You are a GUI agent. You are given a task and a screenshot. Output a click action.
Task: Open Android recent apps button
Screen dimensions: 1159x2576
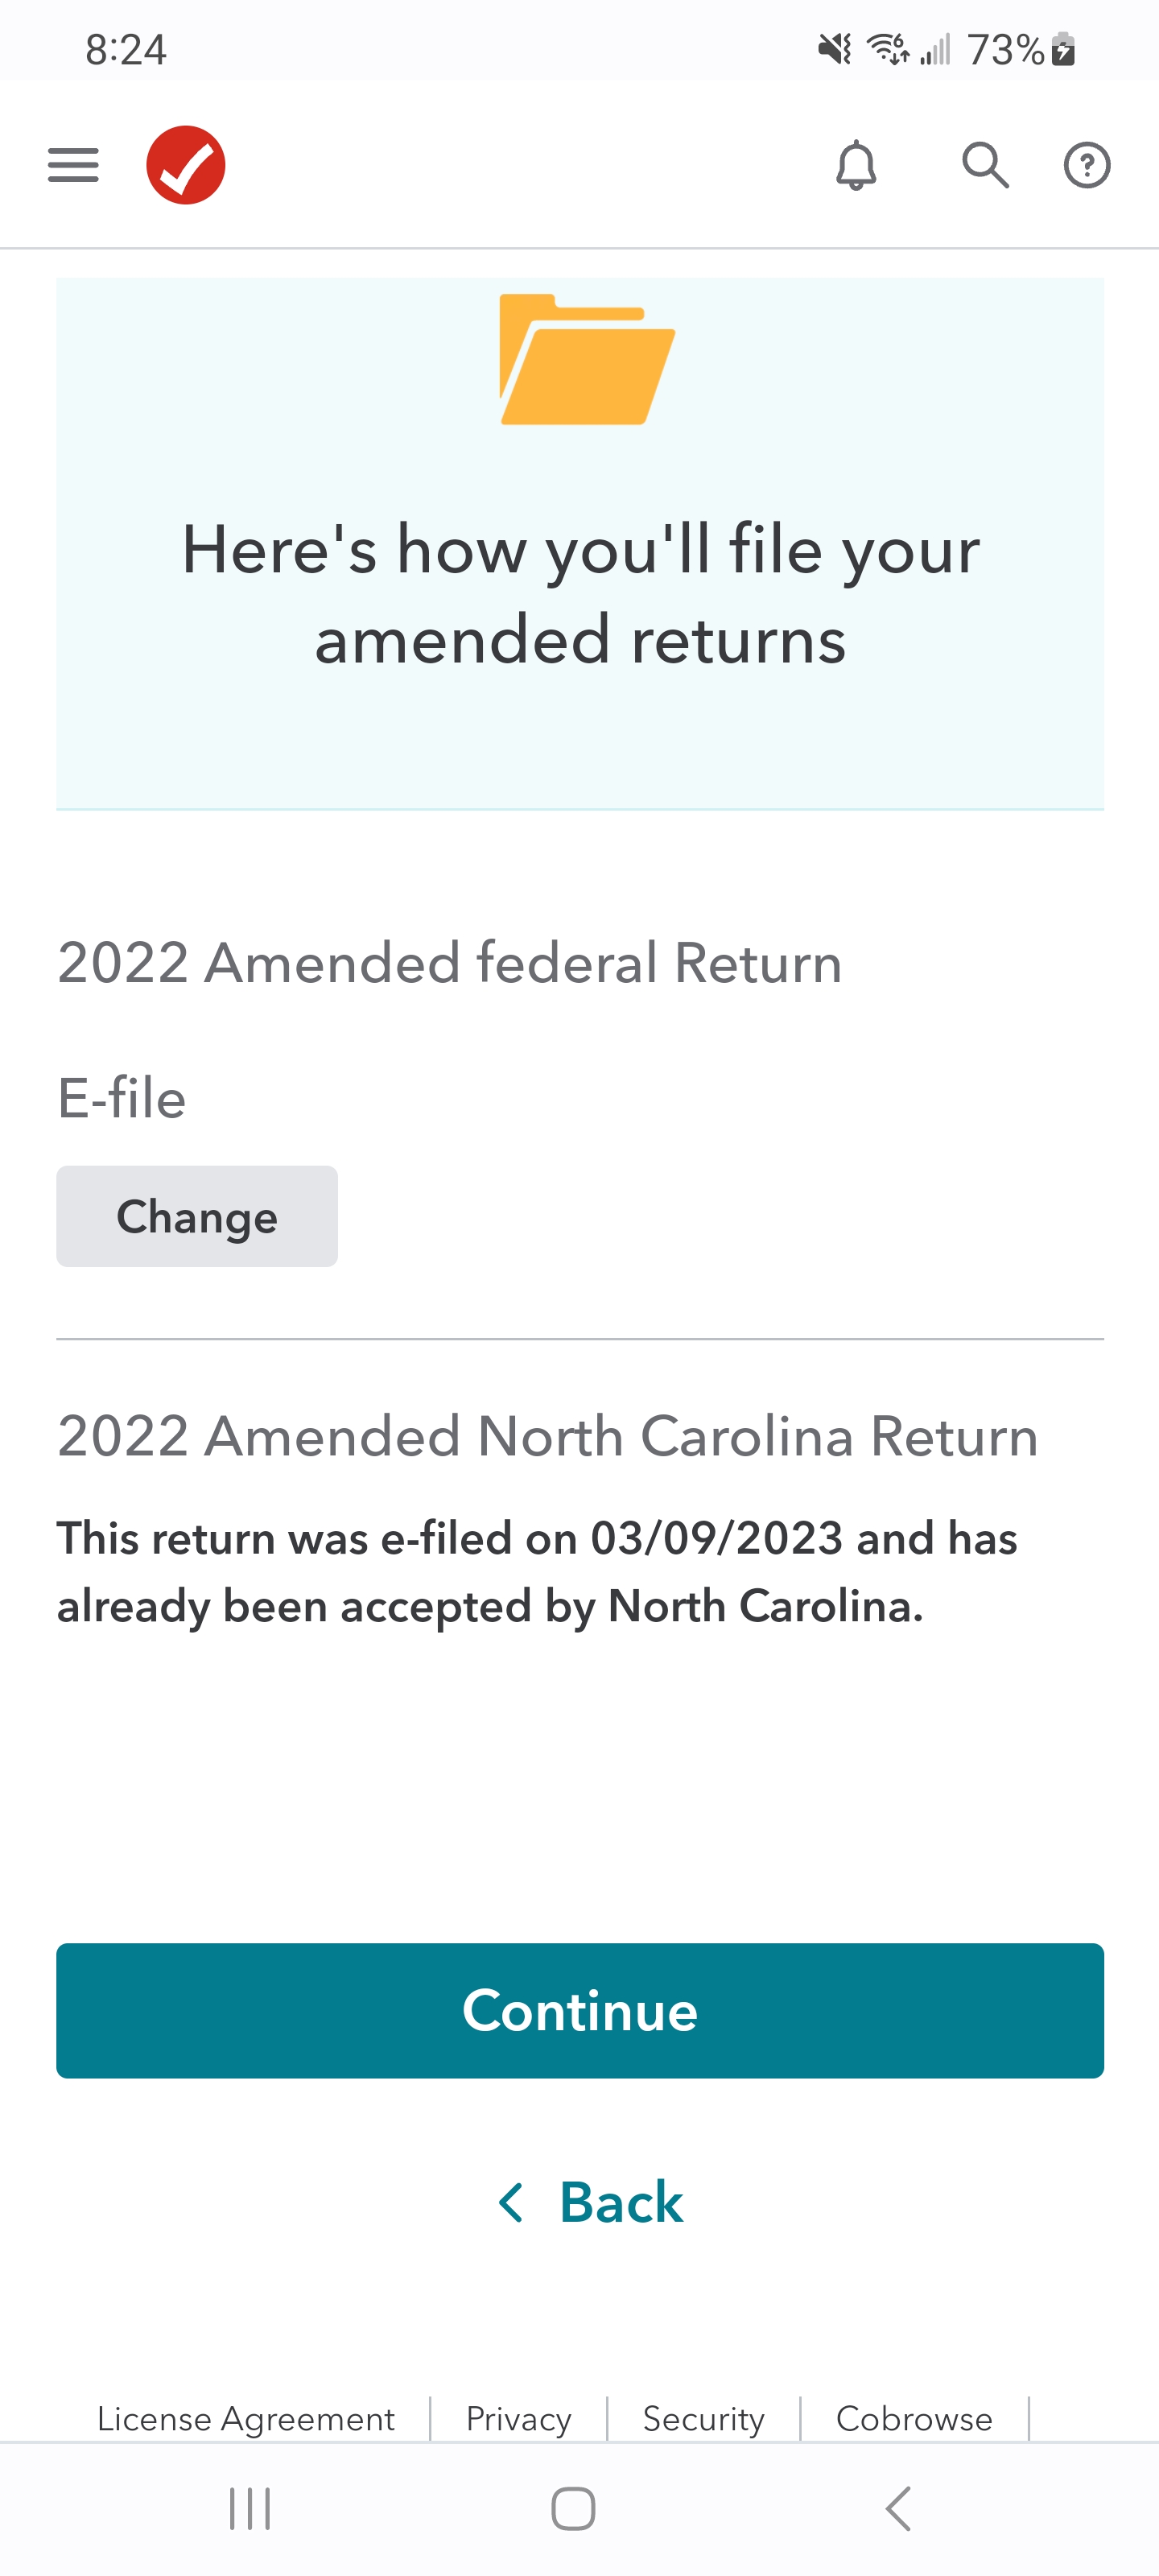(250, 2508)
